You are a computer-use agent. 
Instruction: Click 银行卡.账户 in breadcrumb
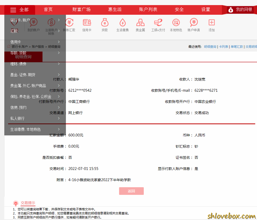20,47
